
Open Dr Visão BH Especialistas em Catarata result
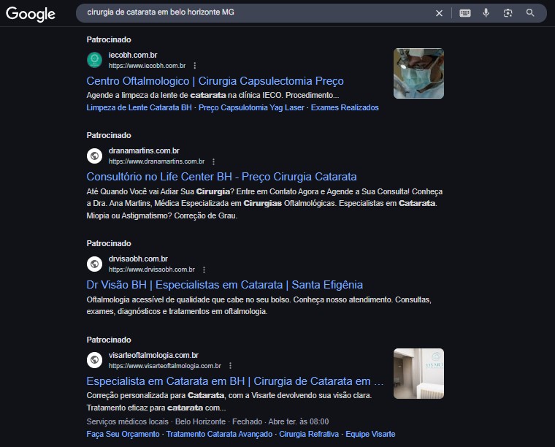[x=224, y=285]
